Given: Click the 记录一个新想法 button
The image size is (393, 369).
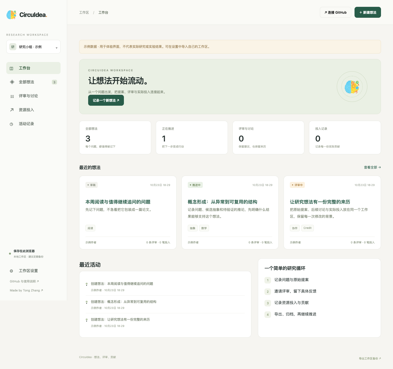Looking at the screenshot, I should click(x=106, y=100).
